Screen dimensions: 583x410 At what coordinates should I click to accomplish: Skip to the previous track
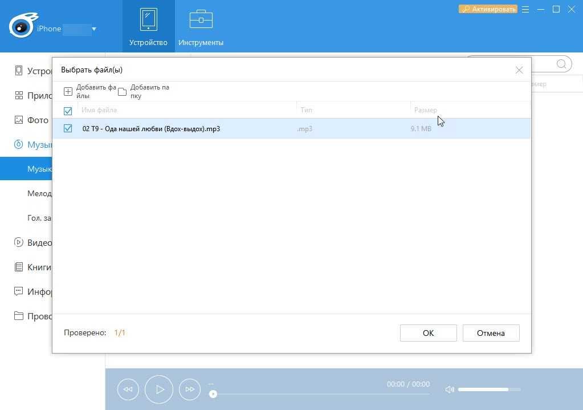[128, 389]
